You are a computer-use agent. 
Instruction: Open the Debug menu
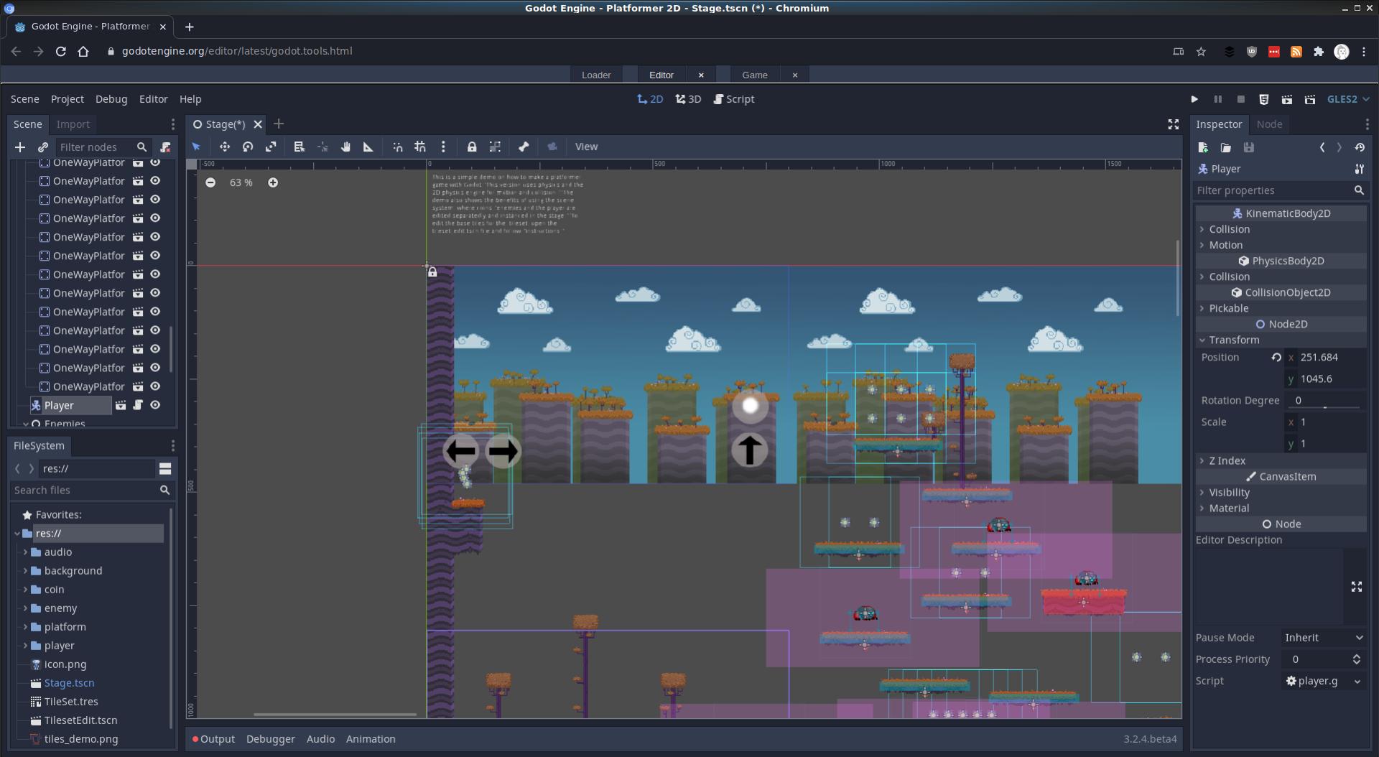coord(111,99)
